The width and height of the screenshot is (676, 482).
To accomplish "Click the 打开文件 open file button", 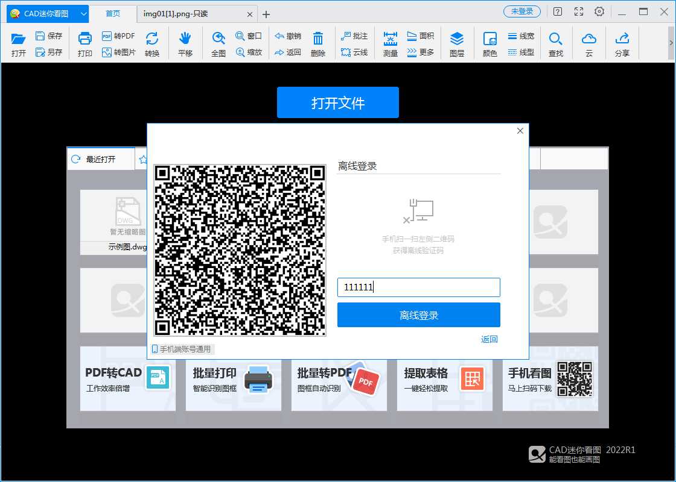I will pyautogui.click(x=338, y=102).
